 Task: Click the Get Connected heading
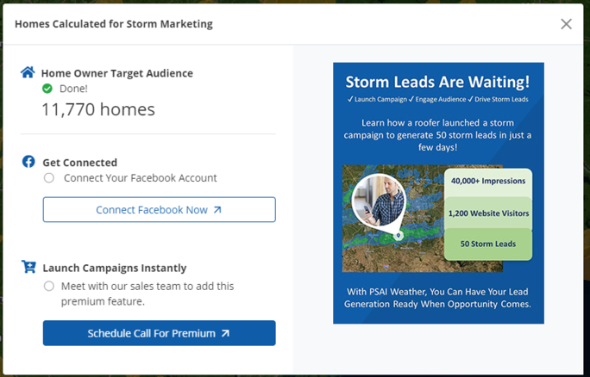pos(79,162)
